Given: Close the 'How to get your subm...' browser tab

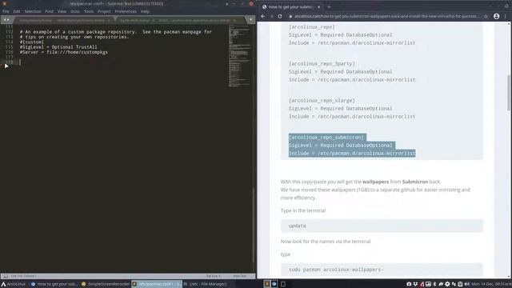Looking at the screenshot, I should coord(318,7).
